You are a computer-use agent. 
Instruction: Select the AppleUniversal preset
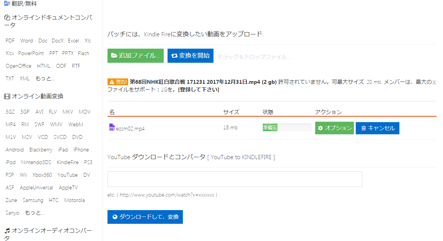click(x=36, y=187)
